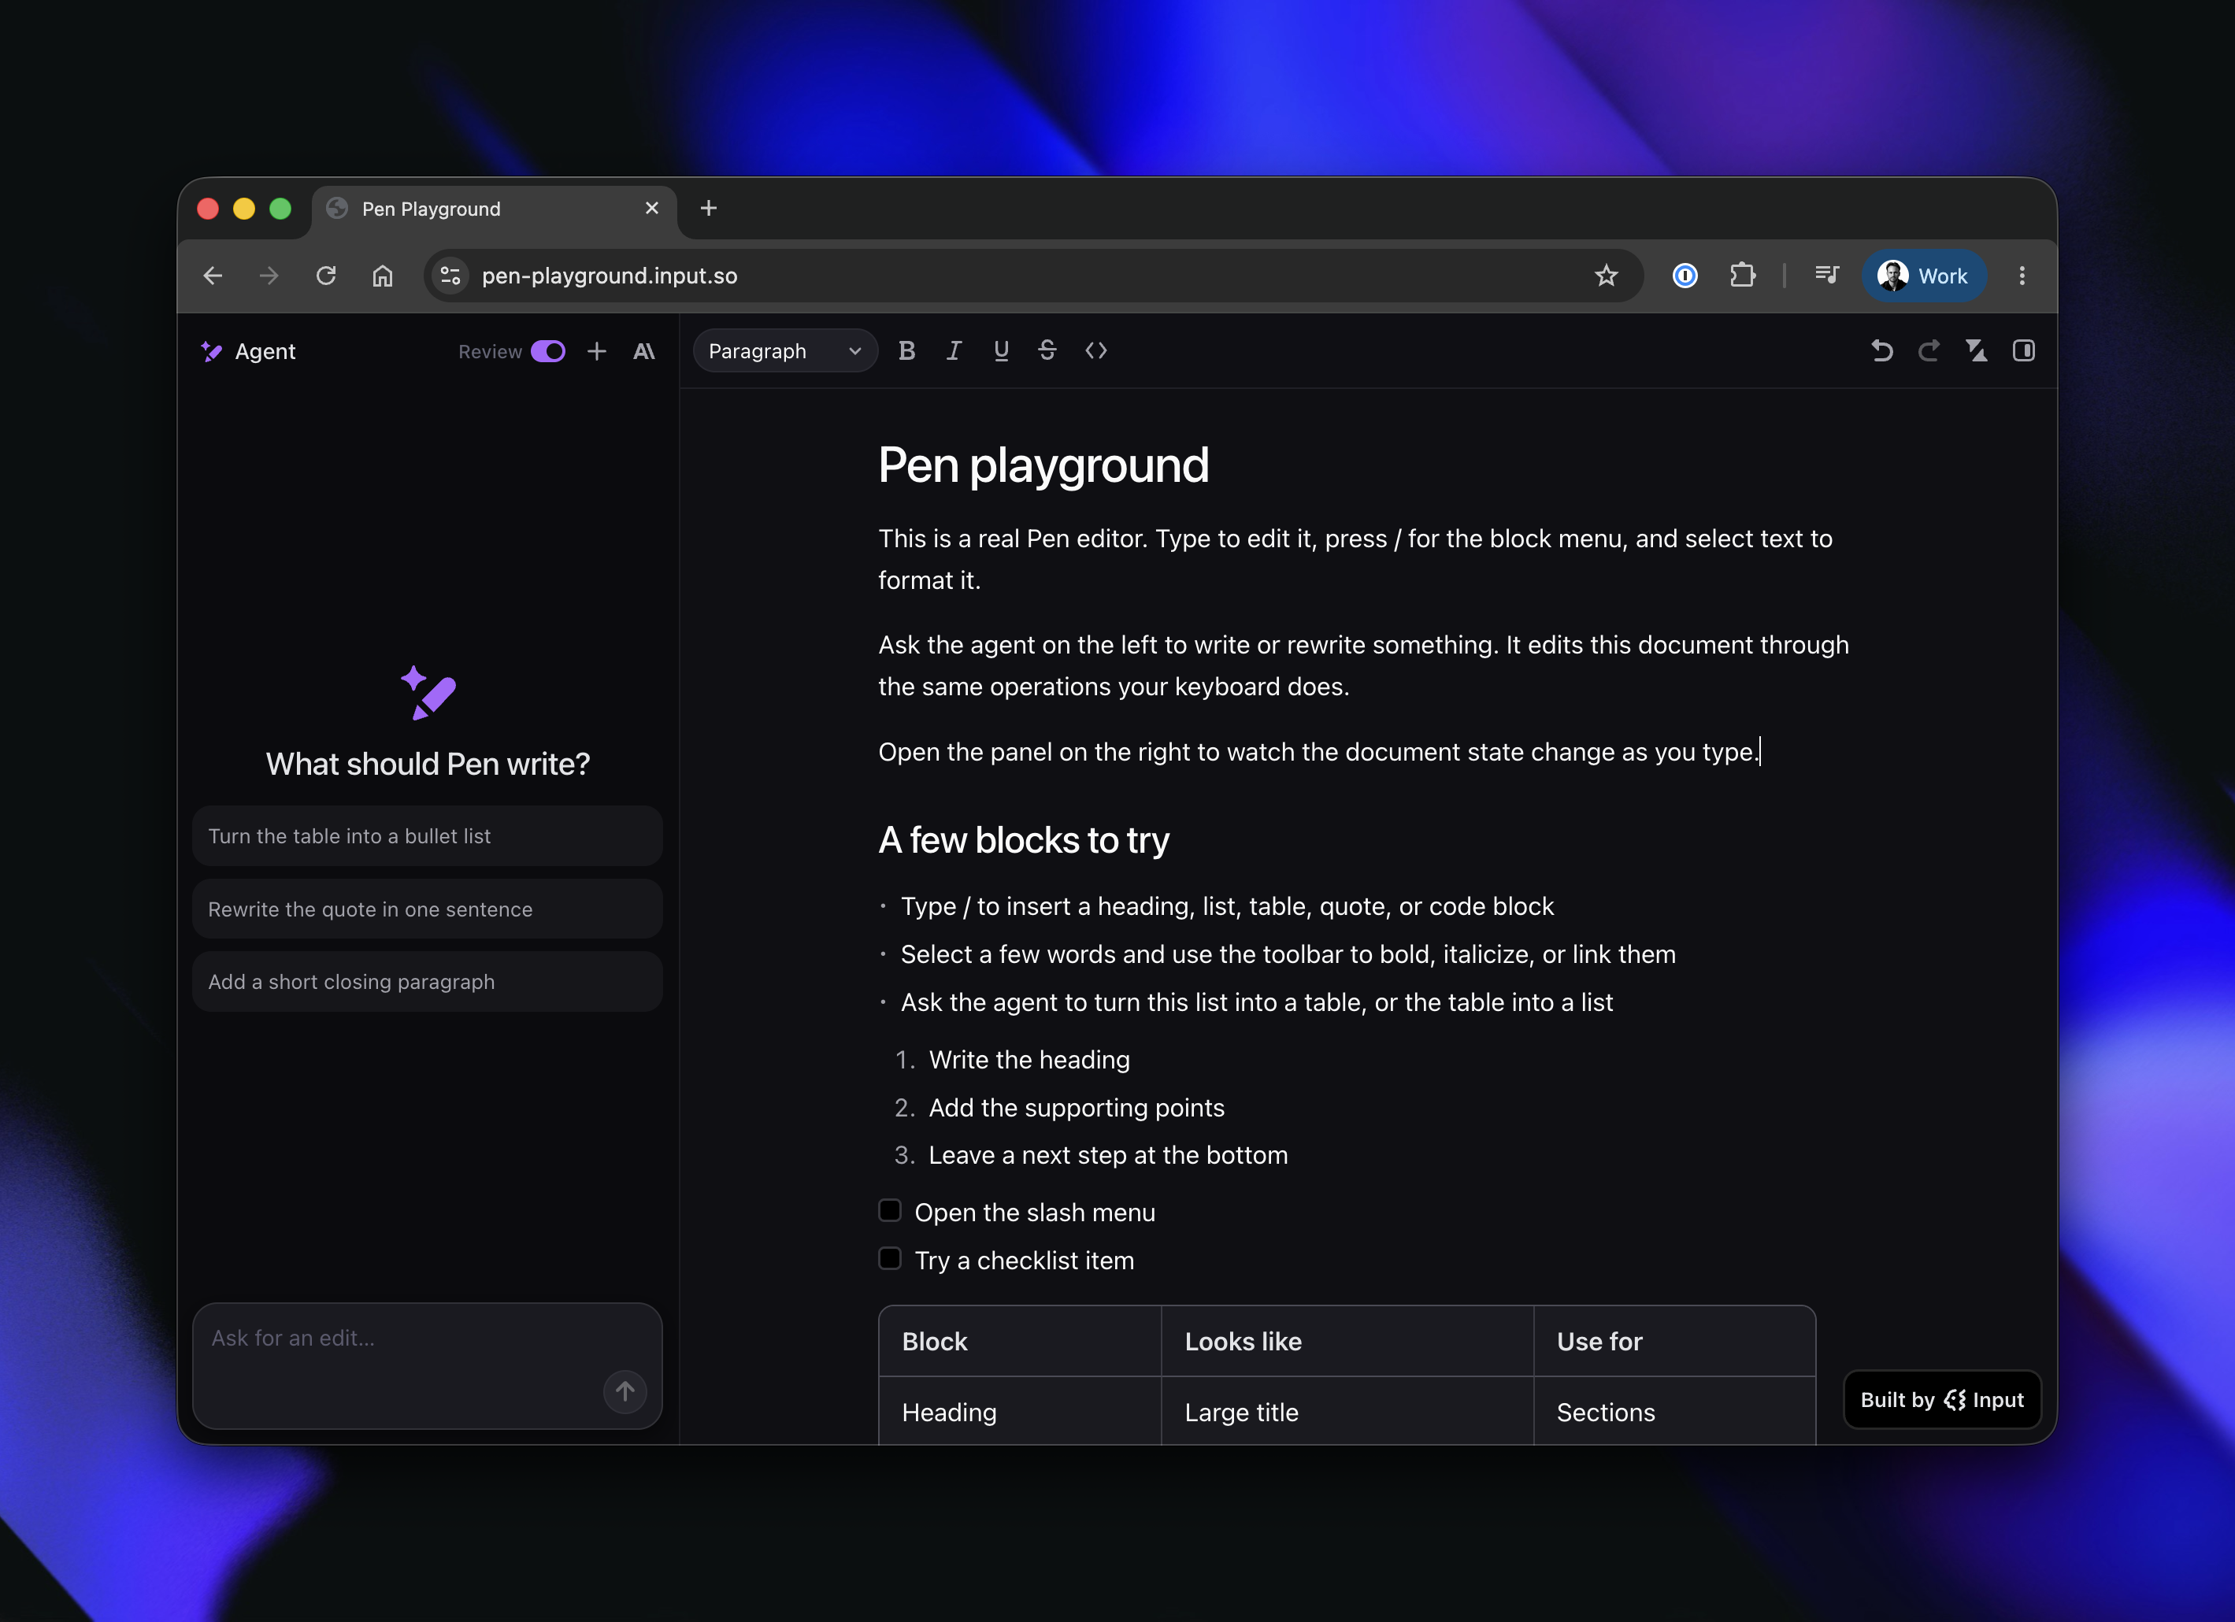Click the 'What should Pen write?' heading
2235x1622 pixels.
tap(428, 764)
